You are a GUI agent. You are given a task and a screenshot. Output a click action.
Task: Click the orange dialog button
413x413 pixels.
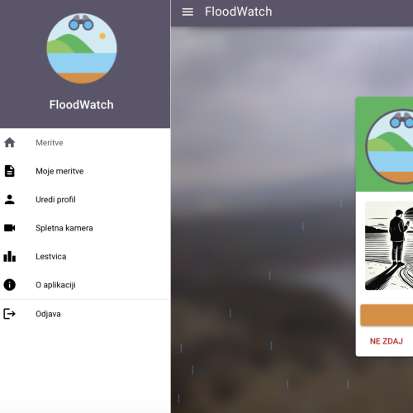387,315
